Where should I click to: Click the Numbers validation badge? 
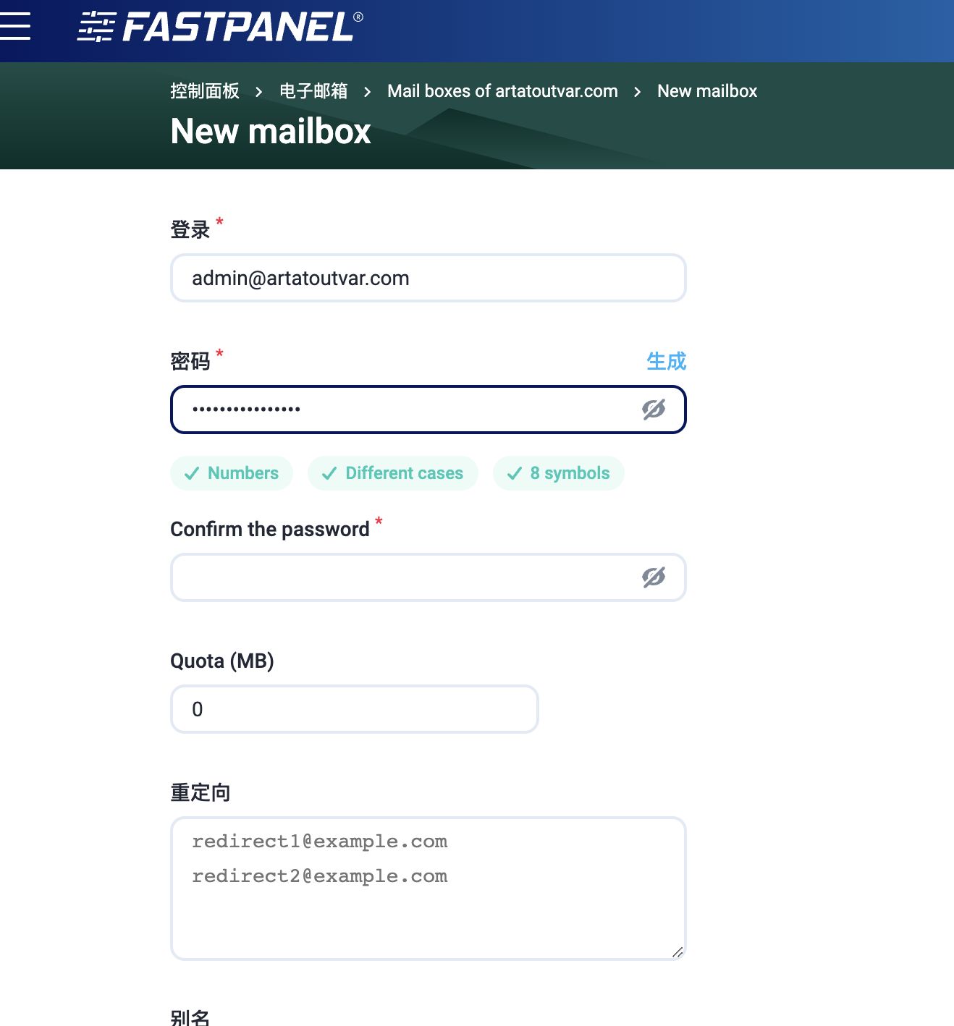point(231,472)
